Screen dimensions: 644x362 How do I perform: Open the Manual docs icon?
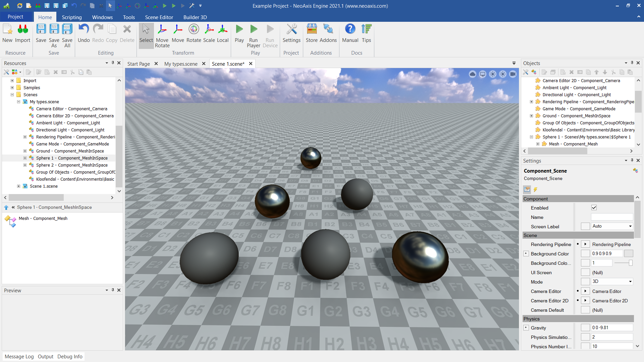pos(350,34)
